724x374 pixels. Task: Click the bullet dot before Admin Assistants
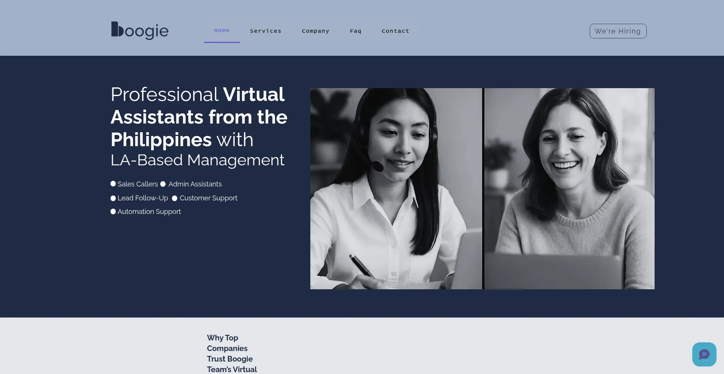tap(163, 184)
